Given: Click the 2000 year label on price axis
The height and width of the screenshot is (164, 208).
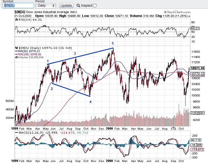Looking at the screenshot, I should point(110,128).
